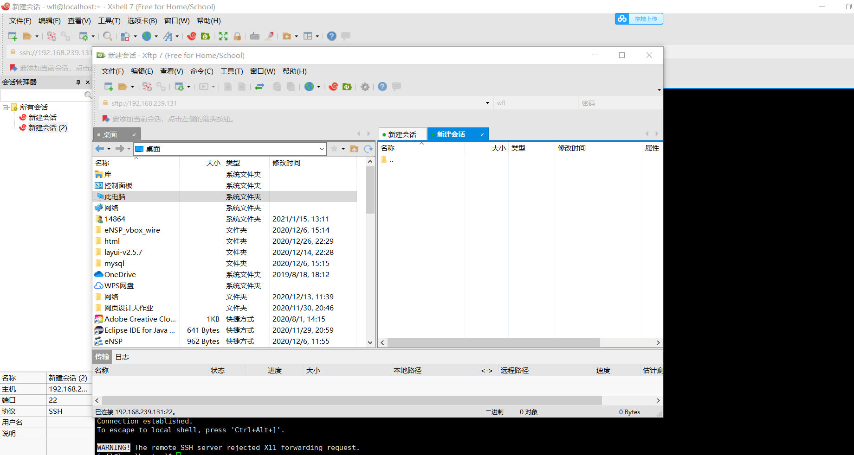This screenshot has width=854, height=455.
Task: Click transfer panel horizontal scrollbar thumb
Action: pyautogui.click(x=352, y=400)
